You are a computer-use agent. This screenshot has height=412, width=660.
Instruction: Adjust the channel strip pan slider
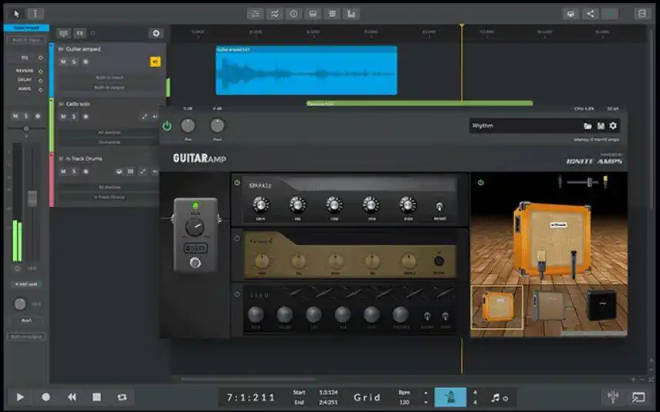(26, 128)
